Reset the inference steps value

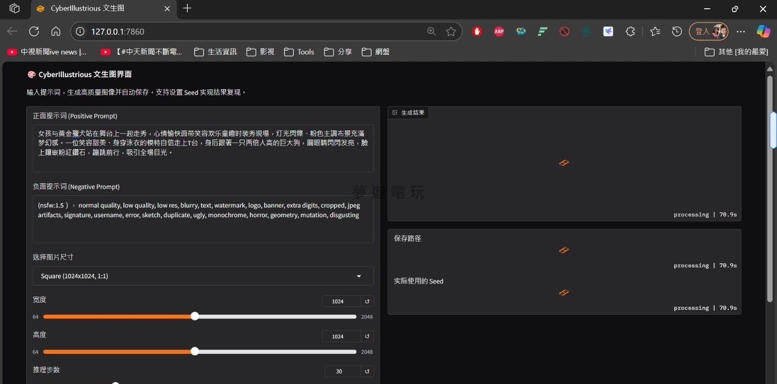[x=367, y=371]
